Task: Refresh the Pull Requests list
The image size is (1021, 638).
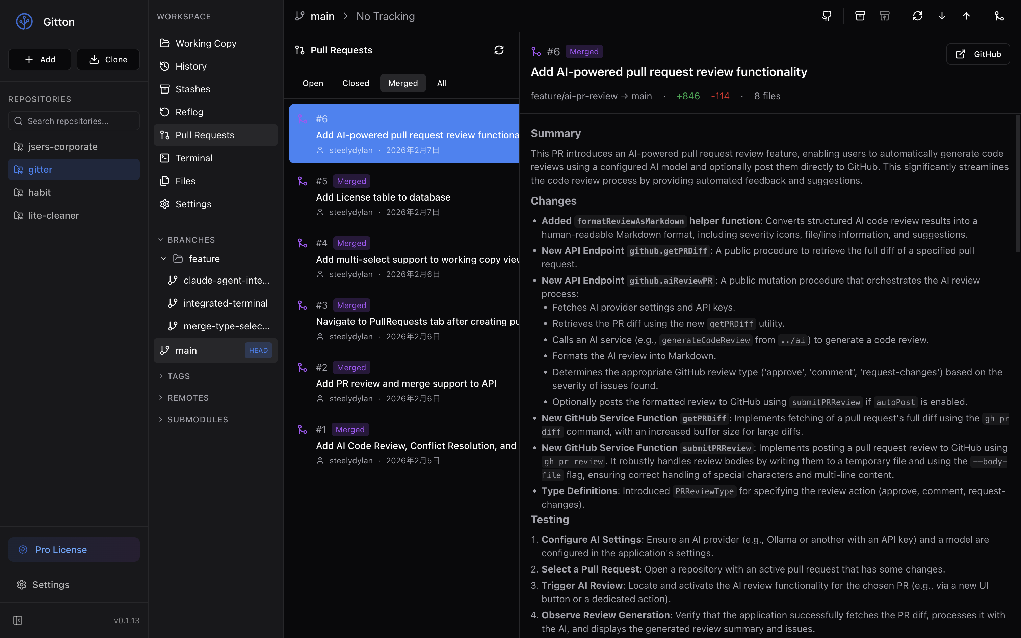Action: 499,50
